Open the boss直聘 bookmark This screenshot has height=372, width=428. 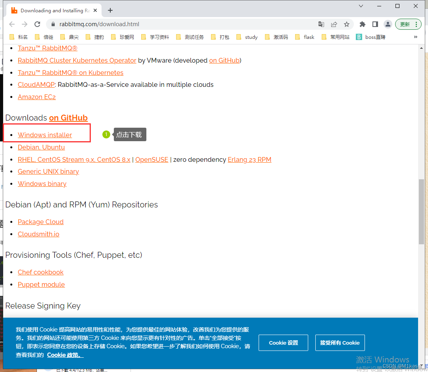pyautogui.click(x=370, y=37)
